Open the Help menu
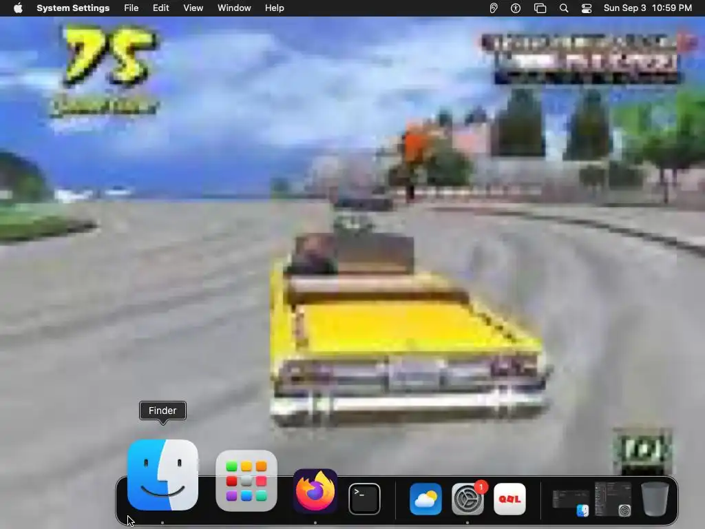 tap(274, 8)
